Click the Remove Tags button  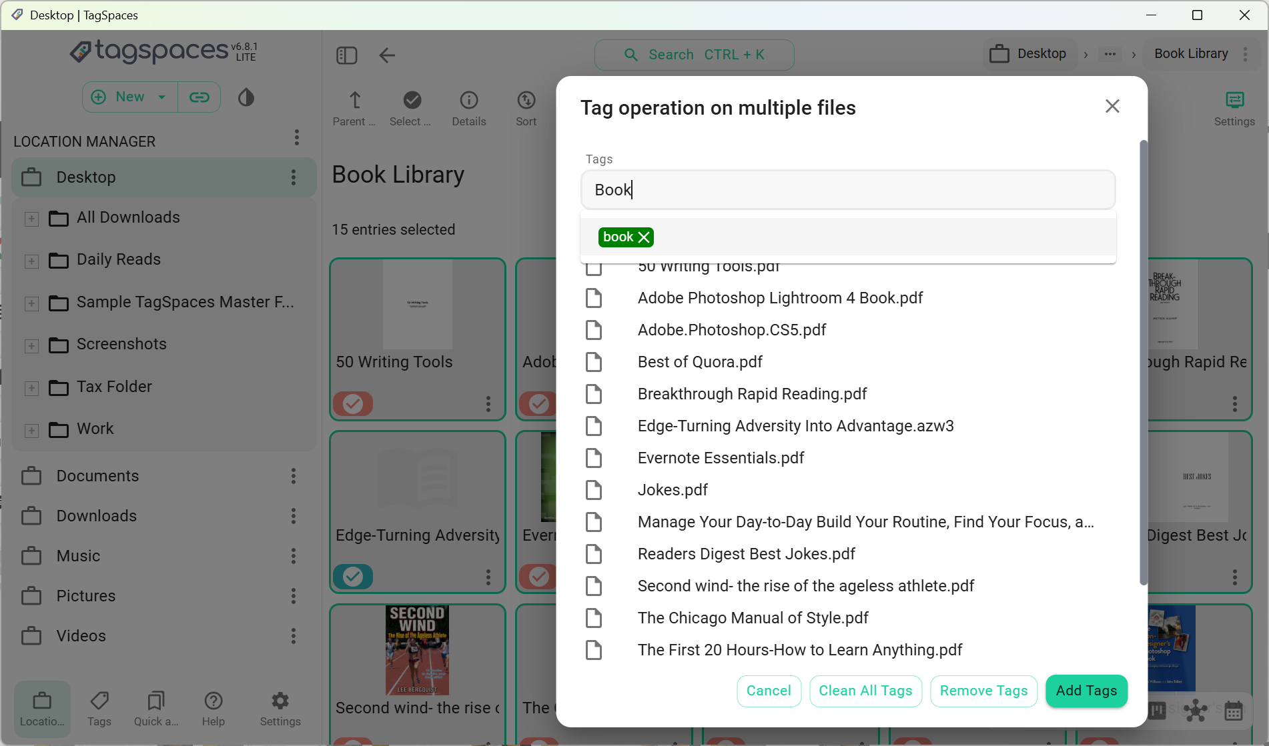(983, 691)
